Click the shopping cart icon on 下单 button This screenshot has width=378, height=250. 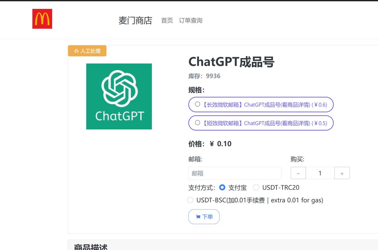click(x=198, y=217)
